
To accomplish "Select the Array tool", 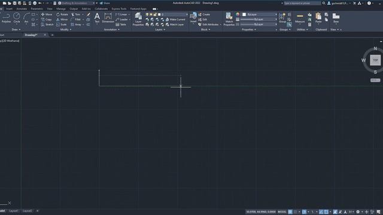I will point(76,24).
